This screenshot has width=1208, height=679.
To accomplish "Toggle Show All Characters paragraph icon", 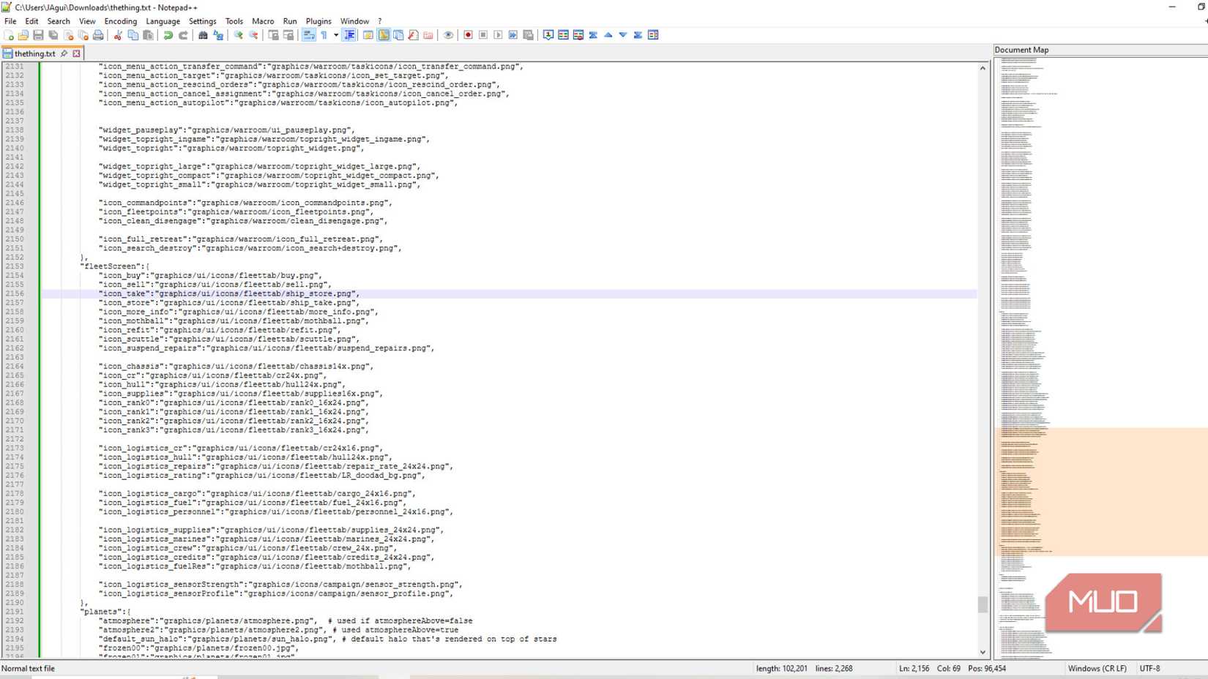I will [324, 35].
